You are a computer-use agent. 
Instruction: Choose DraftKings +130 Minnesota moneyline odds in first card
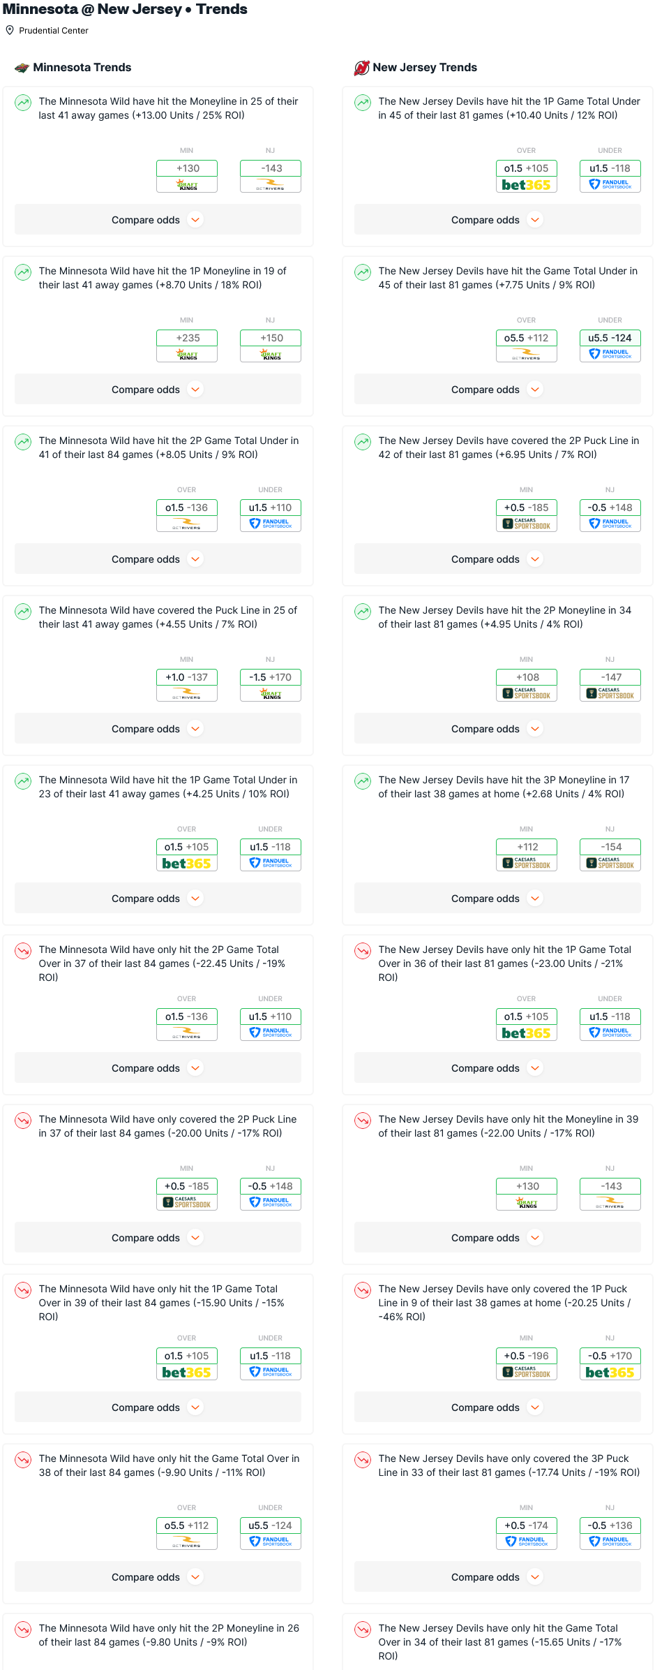(187, 176)
